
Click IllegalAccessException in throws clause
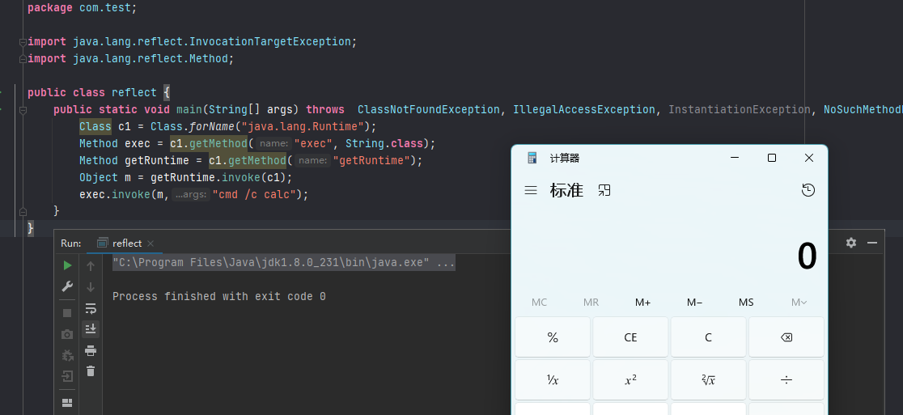pos(584,109)
